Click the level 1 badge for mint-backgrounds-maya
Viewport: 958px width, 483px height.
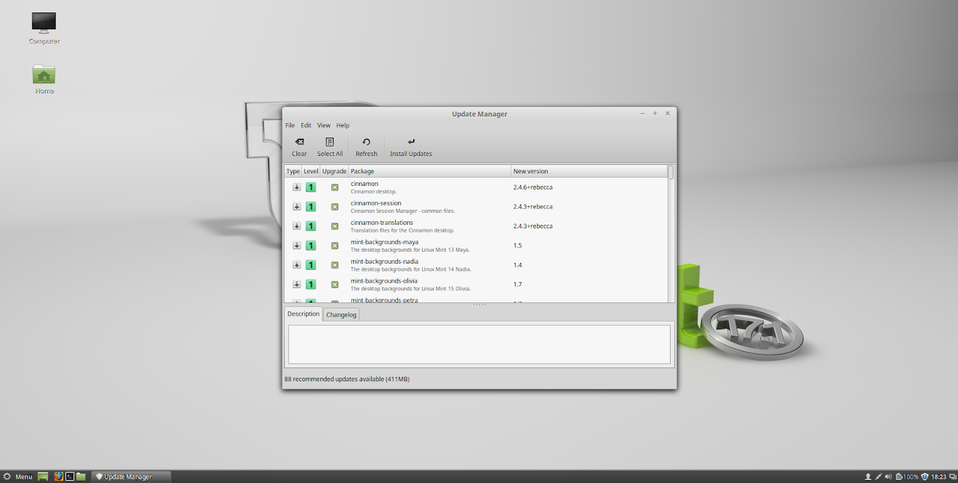tap(311, 246)
